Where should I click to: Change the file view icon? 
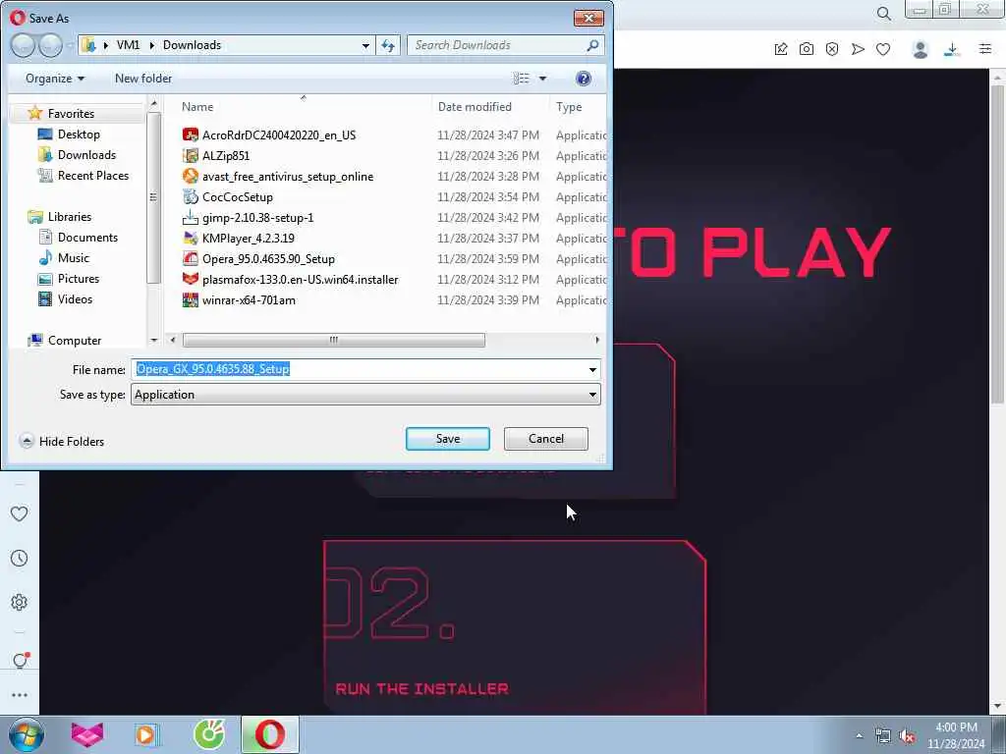(x=521, y=79)
